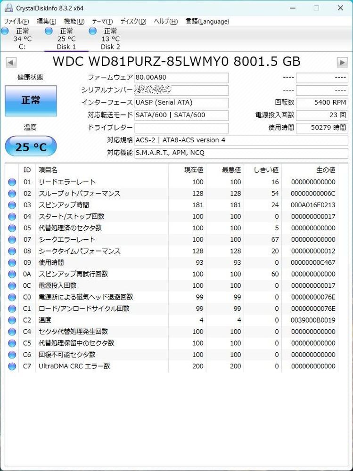Click the power-on hours field 50279 時間
Screen dimensions: 353x471
(322, 128)
